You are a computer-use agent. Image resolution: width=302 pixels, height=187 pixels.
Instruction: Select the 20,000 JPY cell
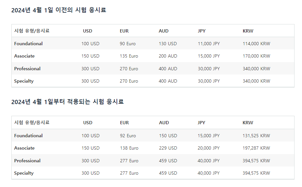click(x=209, y=148)
